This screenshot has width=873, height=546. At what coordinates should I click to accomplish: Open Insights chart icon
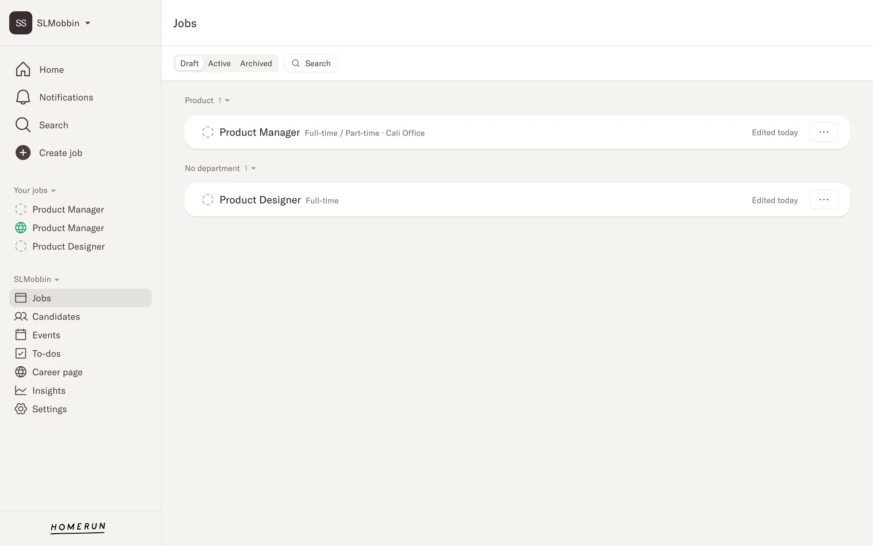coord(21,390)
